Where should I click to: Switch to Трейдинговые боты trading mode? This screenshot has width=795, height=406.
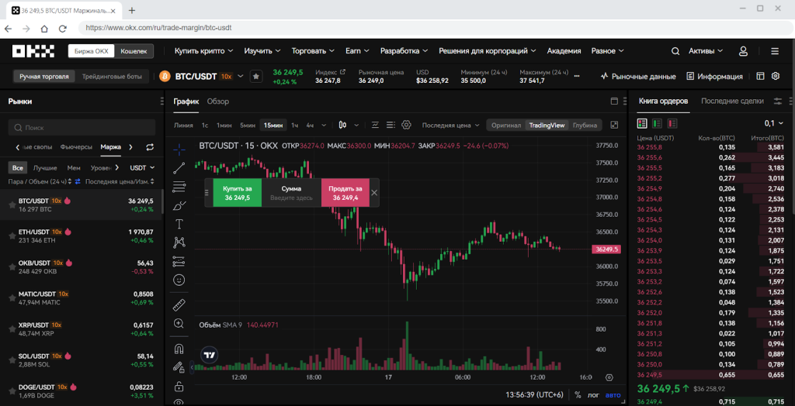pos(113,77)
